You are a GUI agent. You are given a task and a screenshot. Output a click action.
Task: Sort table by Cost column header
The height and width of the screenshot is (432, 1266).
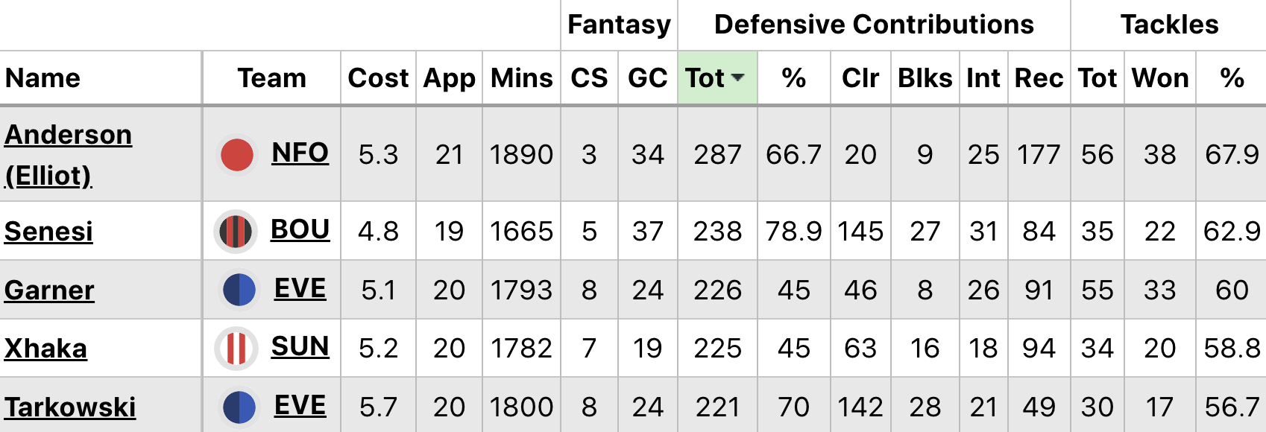(x=378, y=78)
